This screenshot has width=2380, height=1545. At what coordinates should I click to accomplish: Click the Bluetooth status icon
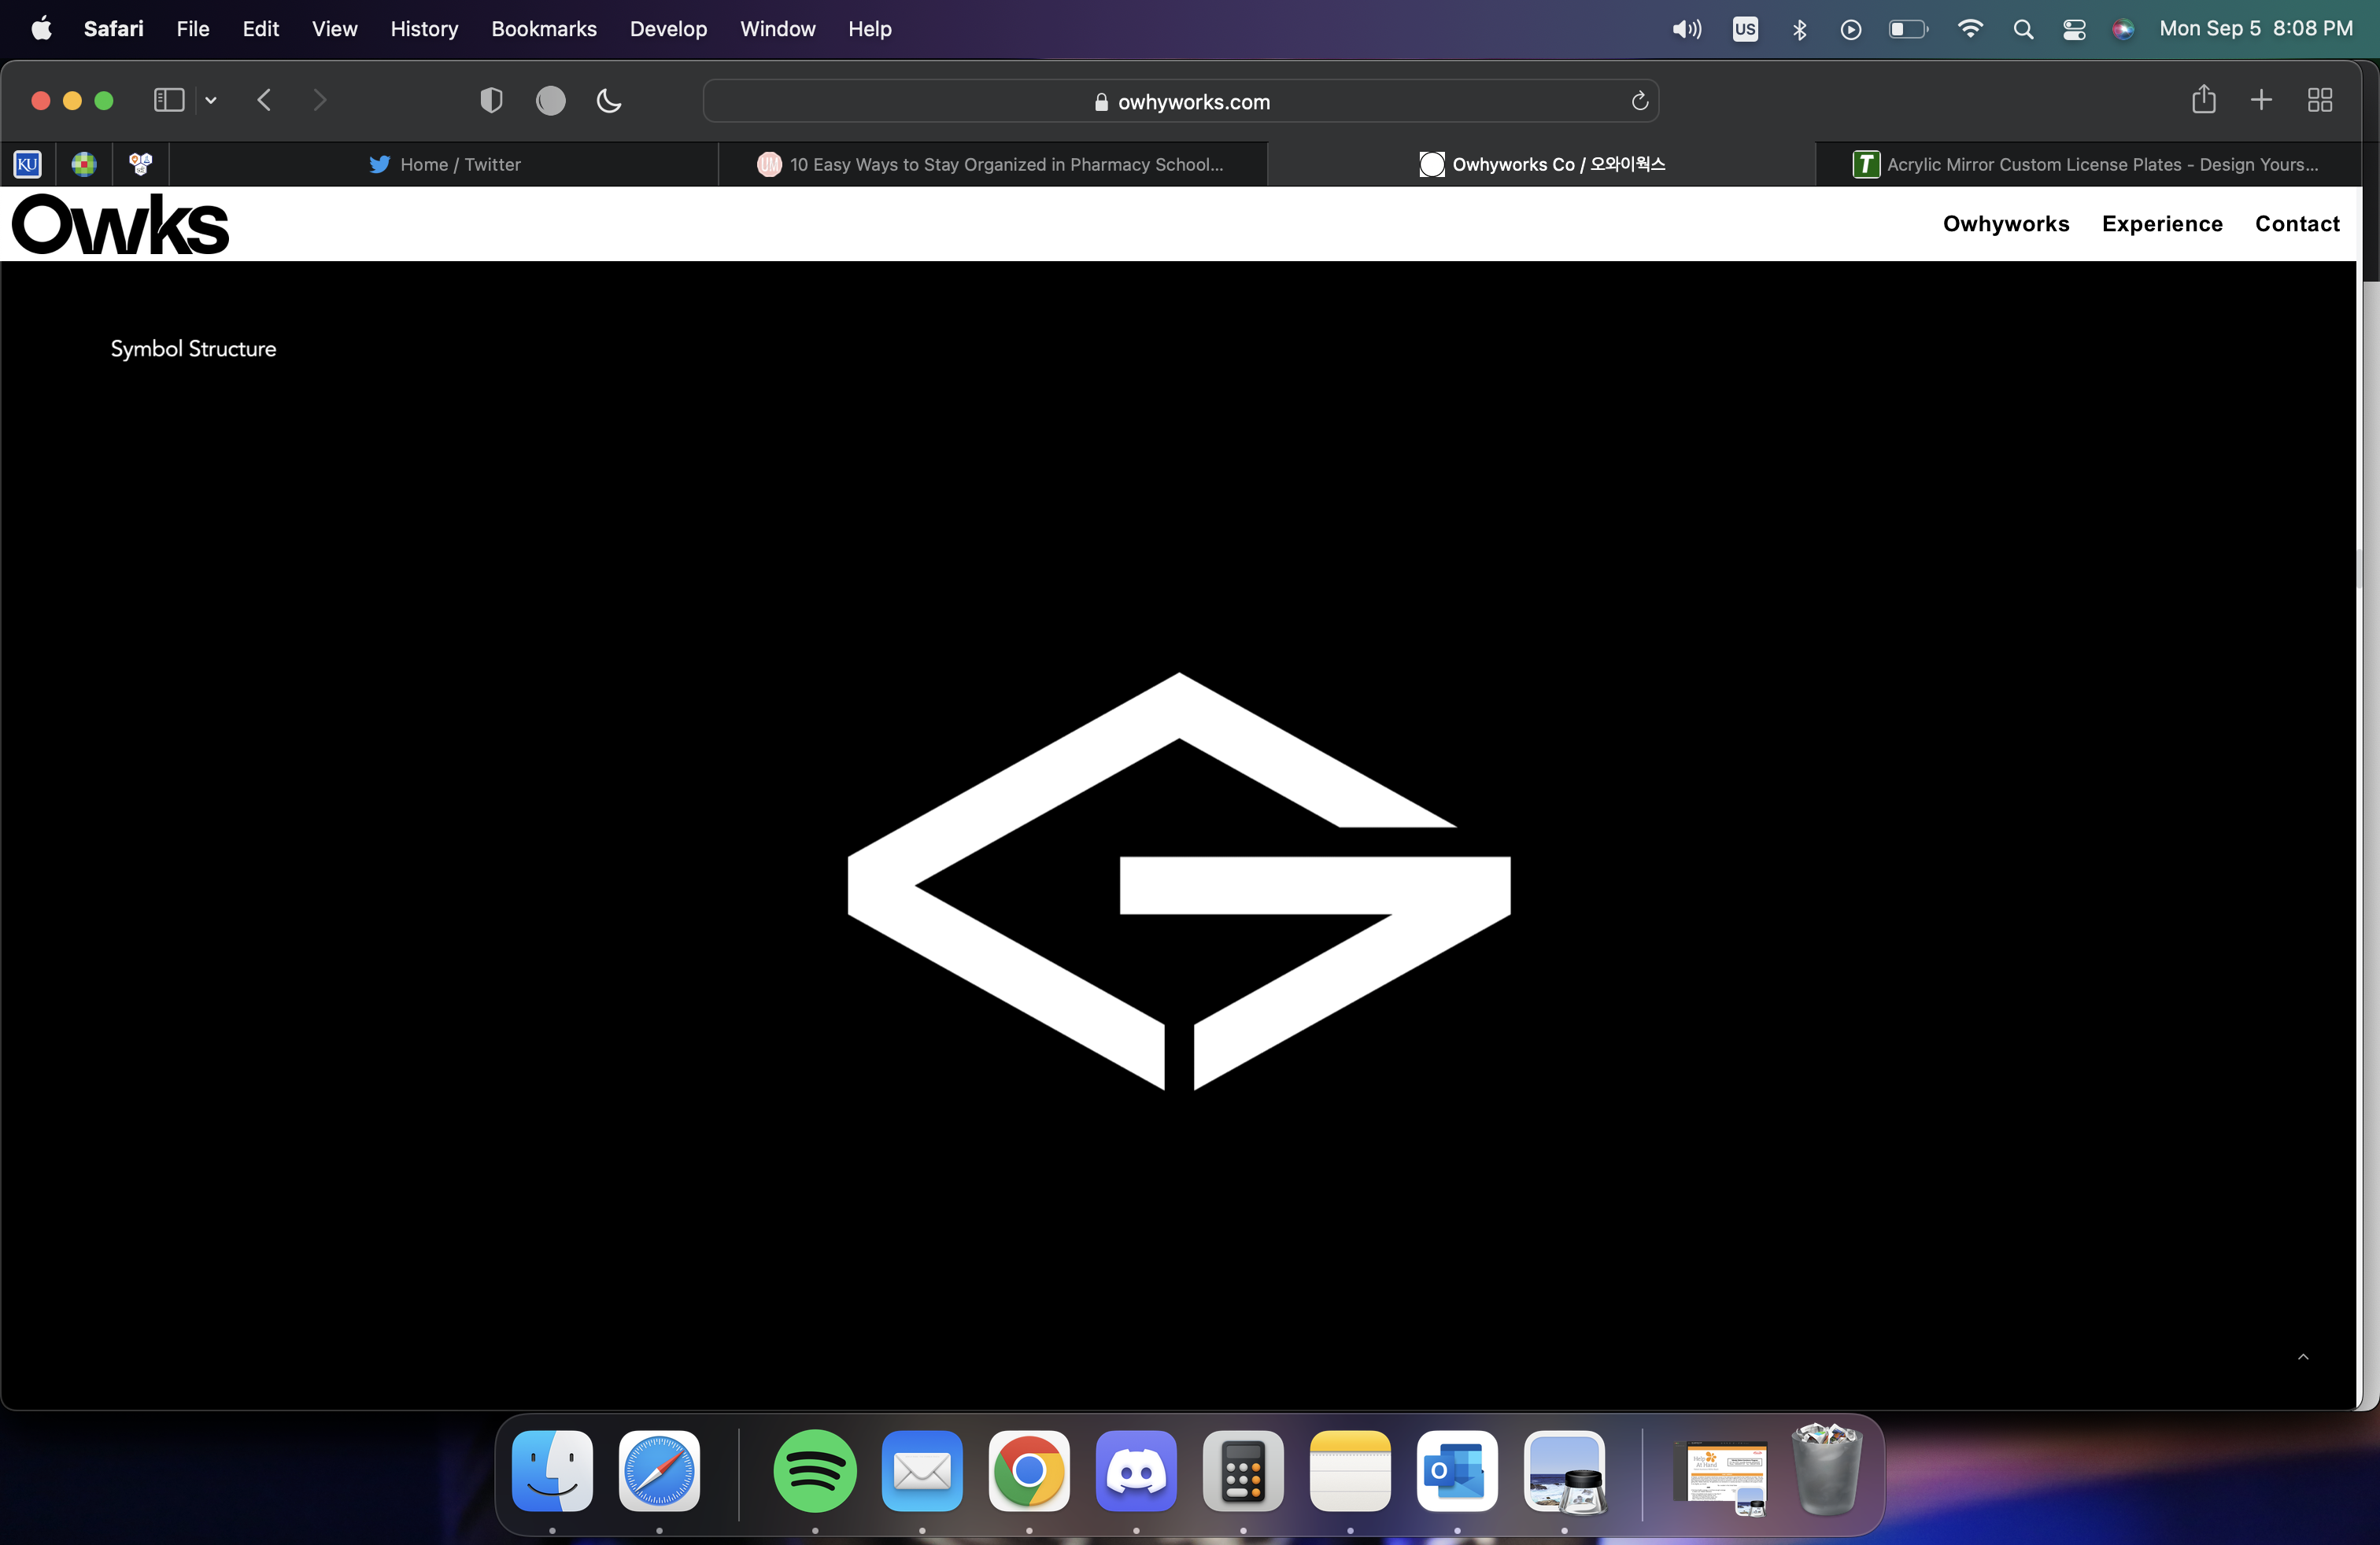tap(1799, 29)
